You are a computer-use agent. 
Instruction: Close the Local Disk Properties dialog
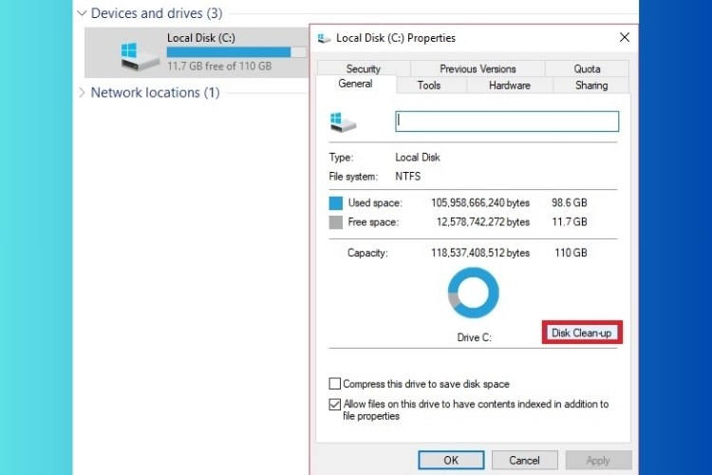coord(624,37)
